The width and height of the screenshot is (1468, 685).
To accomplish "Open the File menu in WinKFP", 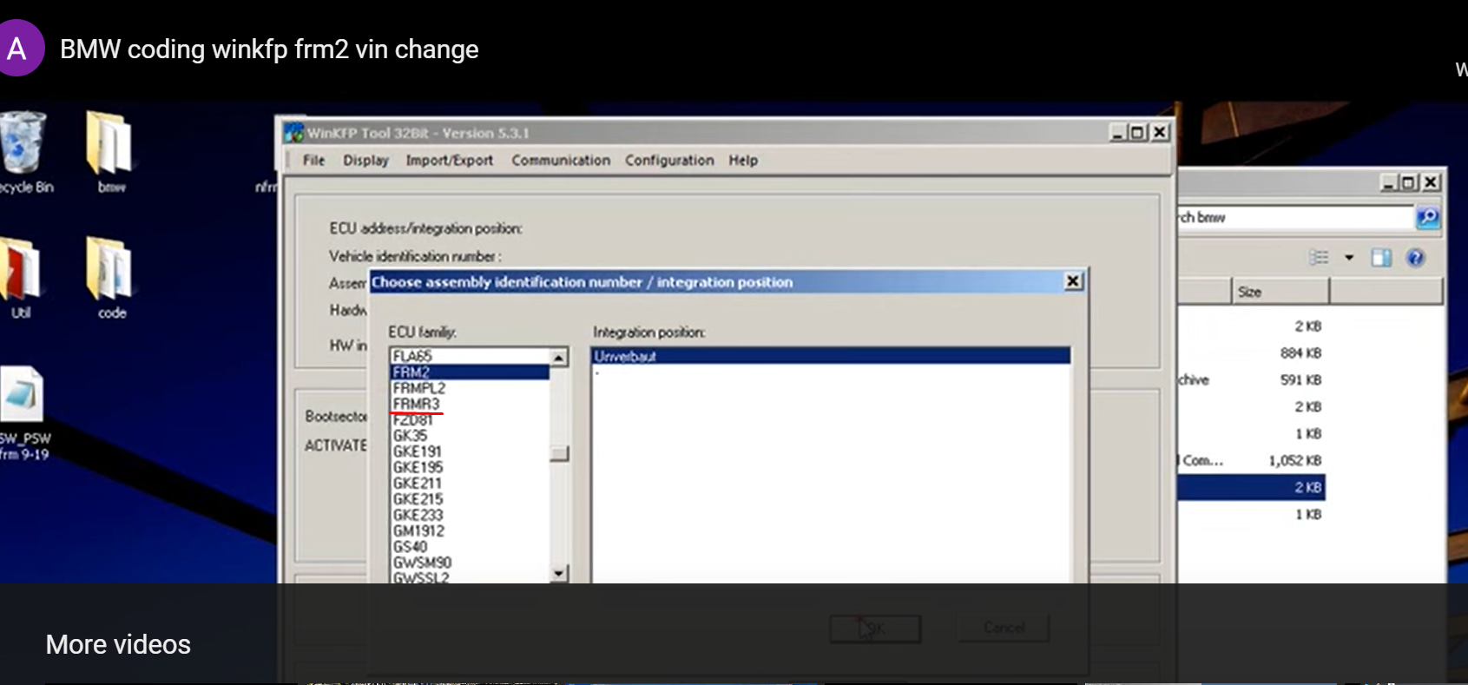I will pyautogui.click(x=313, y=161).
